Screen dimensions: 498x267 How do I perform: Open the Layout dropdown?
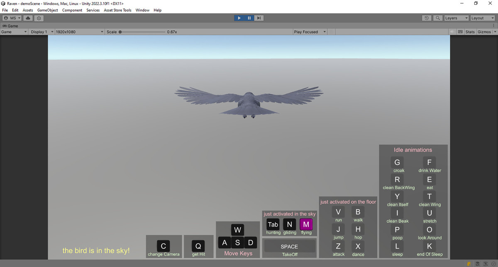pos(483,18)
